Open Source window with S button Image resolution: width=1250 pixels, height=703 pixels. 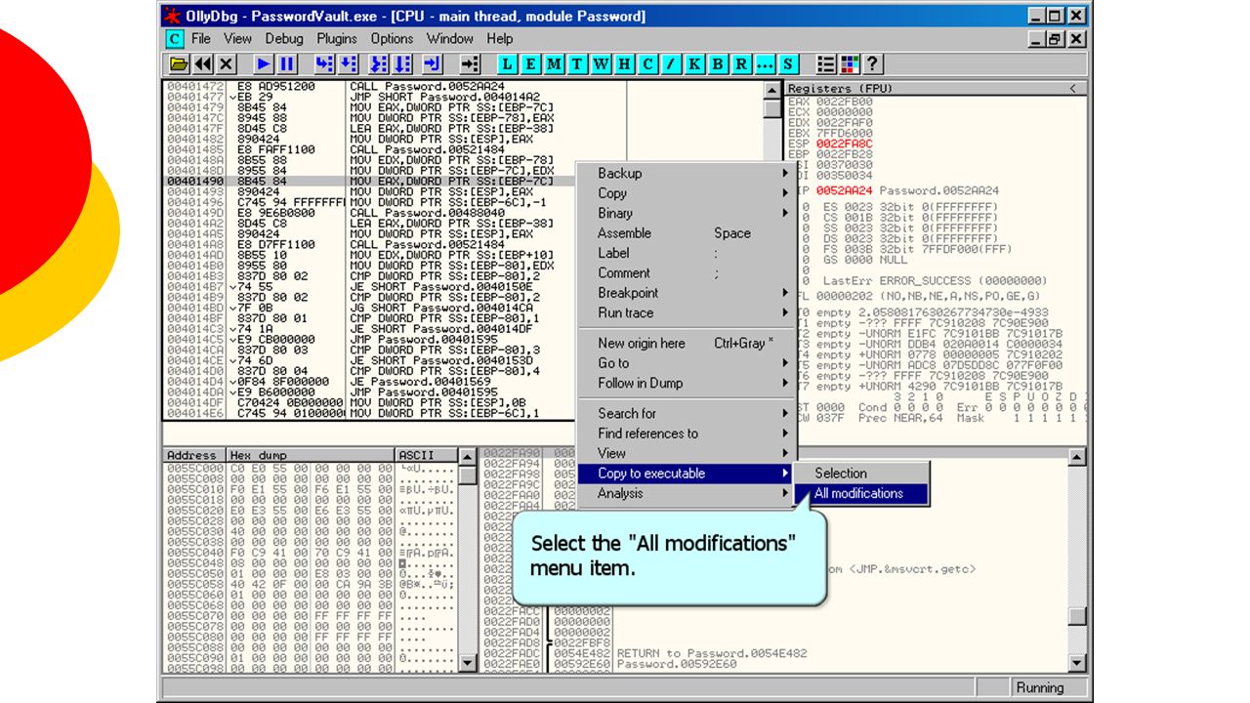click(788, 64)
